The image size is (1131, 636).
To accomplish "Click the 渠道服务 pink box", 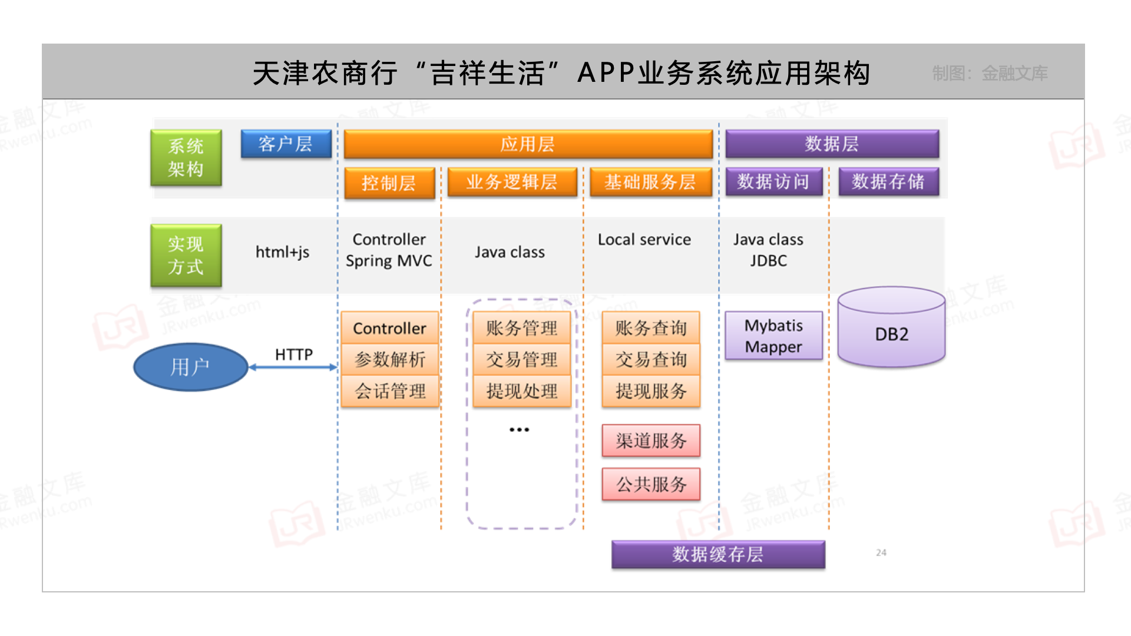I will point(651,440).
